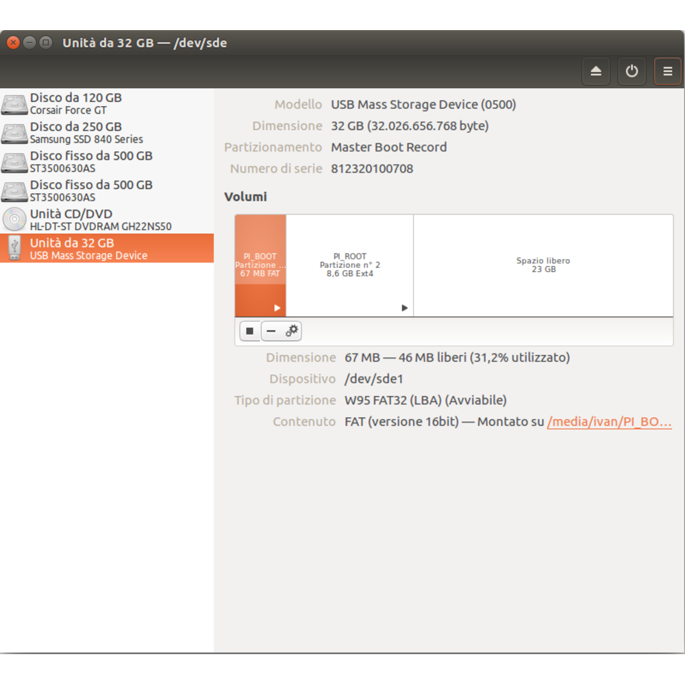
Task: Open the hamburger menu in header
Action: click(x=667, y=71)
